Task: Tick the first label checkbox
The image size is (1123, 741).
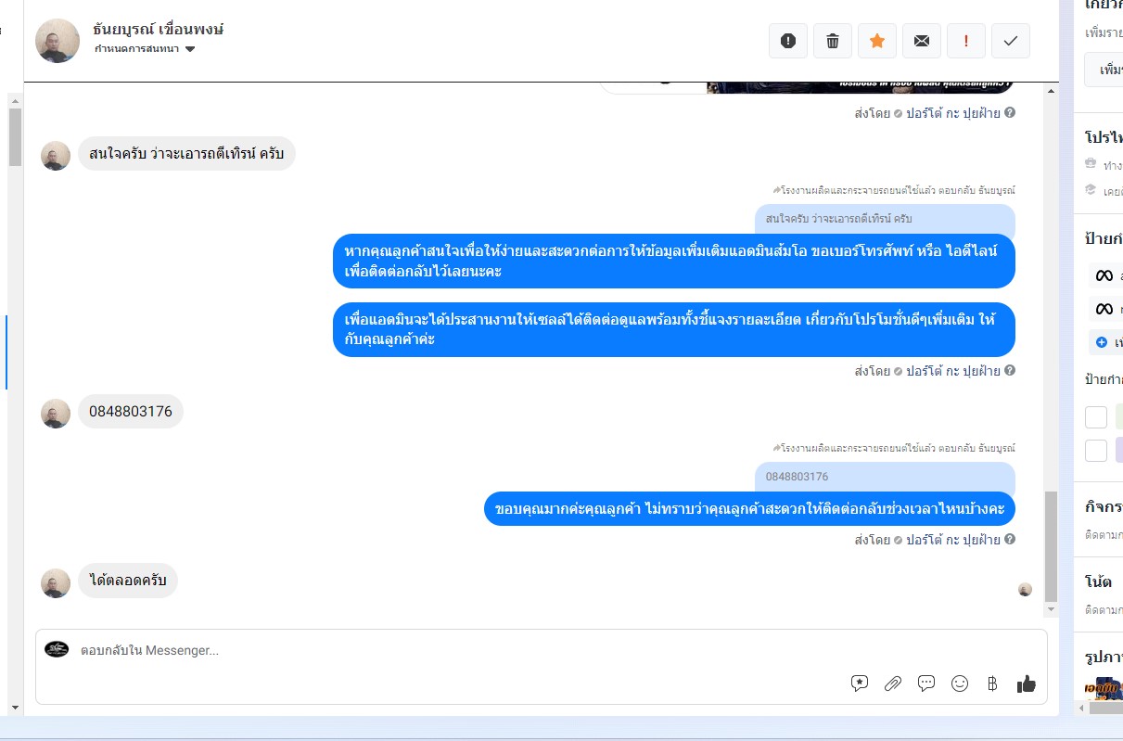Action: 1096,417
